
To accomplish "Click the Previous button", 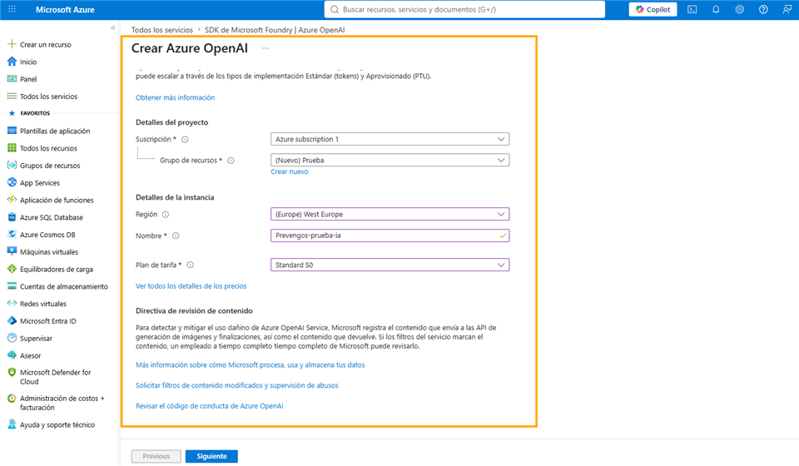I will pos(156,456).
